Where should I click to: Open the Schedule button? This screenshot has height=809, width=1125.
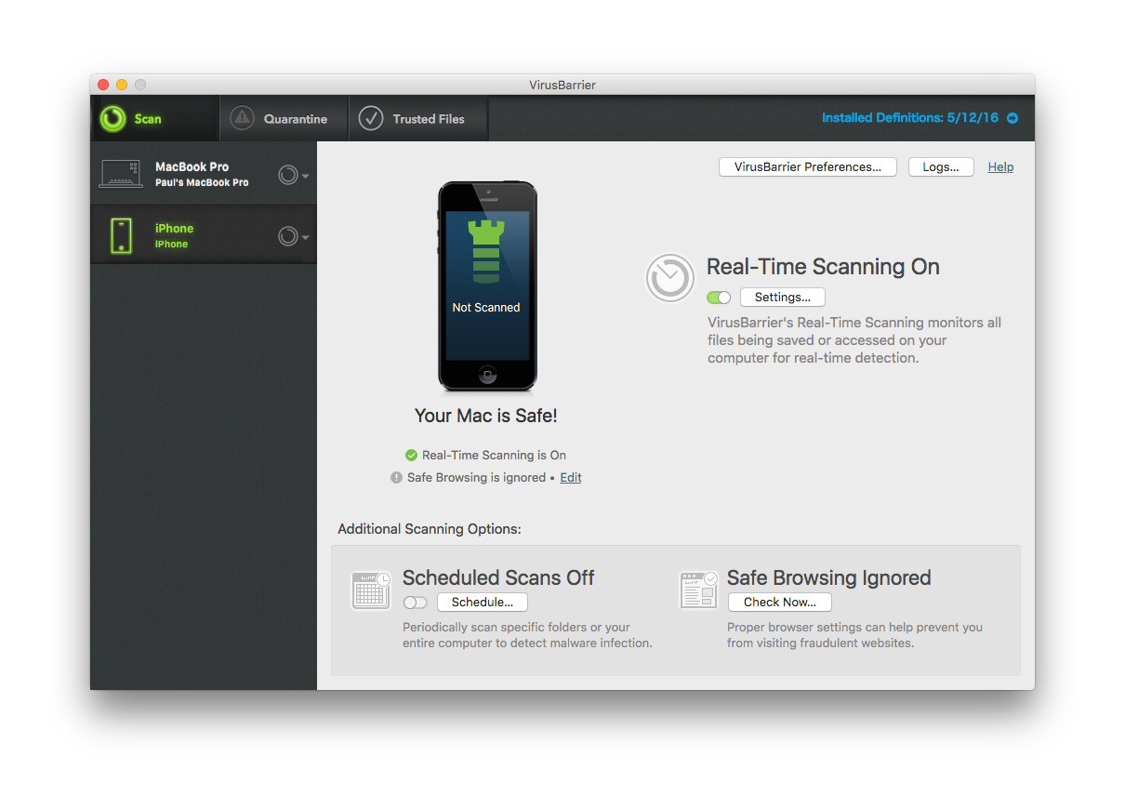[x=483, y=603]
